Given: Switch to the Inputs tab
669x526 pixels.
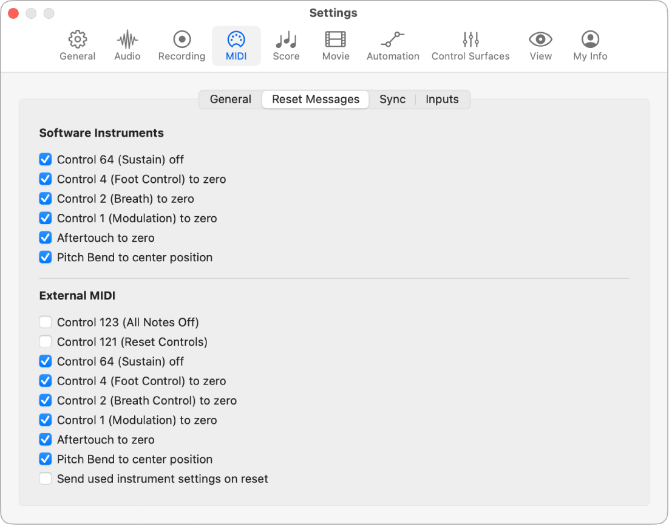Looking at the screenshot, I should point(442,99).
